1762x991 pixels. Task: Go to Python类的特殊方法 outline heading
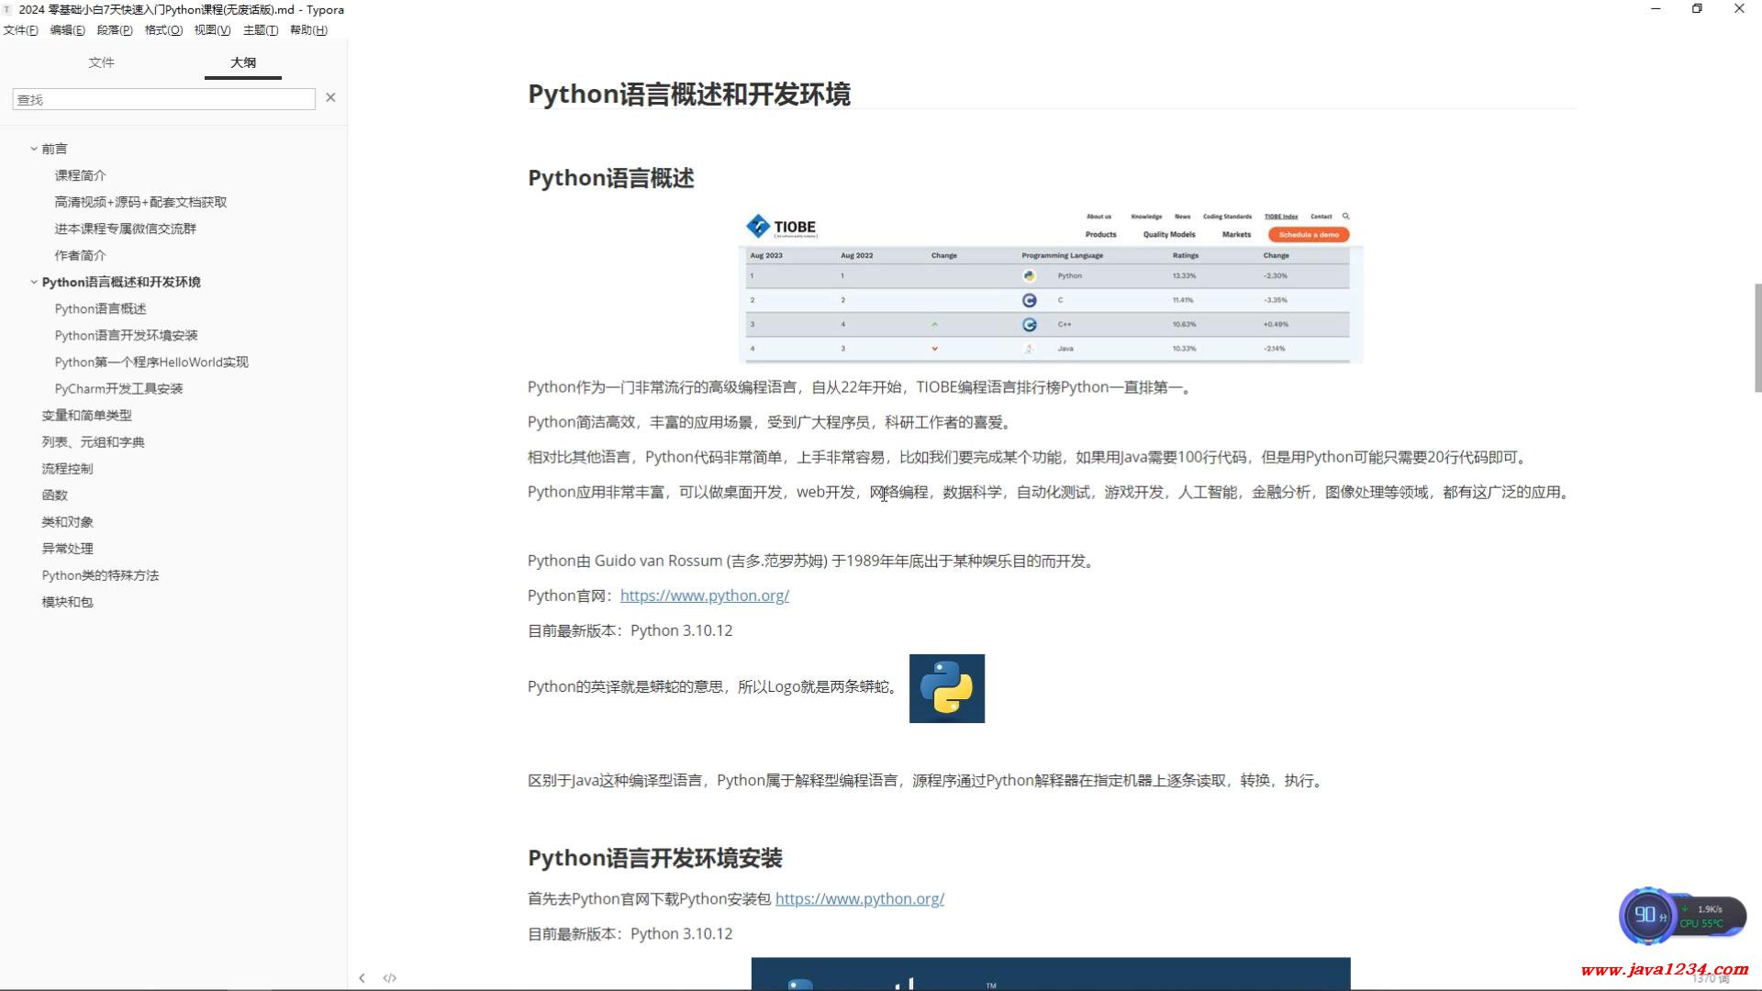[100, 575]
